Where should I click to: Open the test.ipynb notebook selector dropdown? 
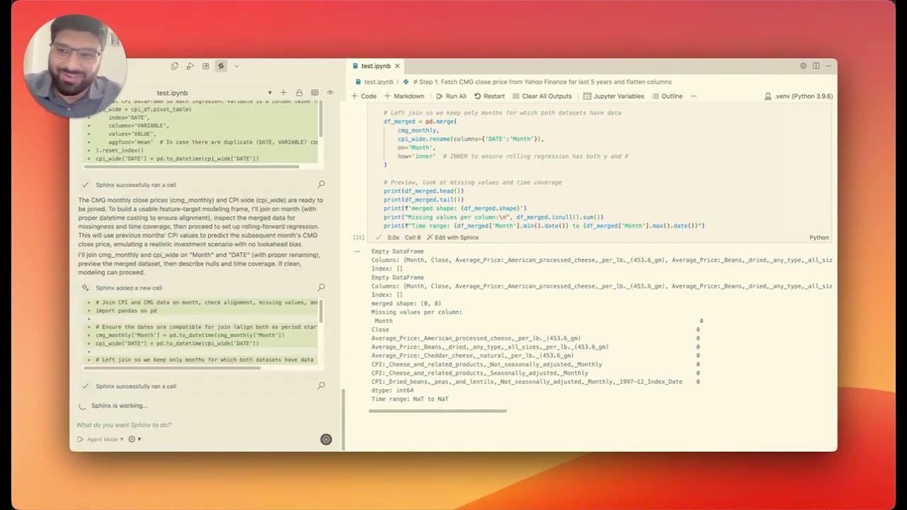point(269,93)
